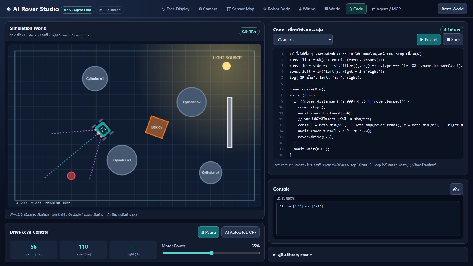Click code line rover.drive(0.6); on line 7

click(x=307, y=89)
